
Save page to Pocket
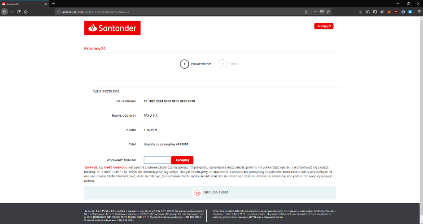coord(322,12)
